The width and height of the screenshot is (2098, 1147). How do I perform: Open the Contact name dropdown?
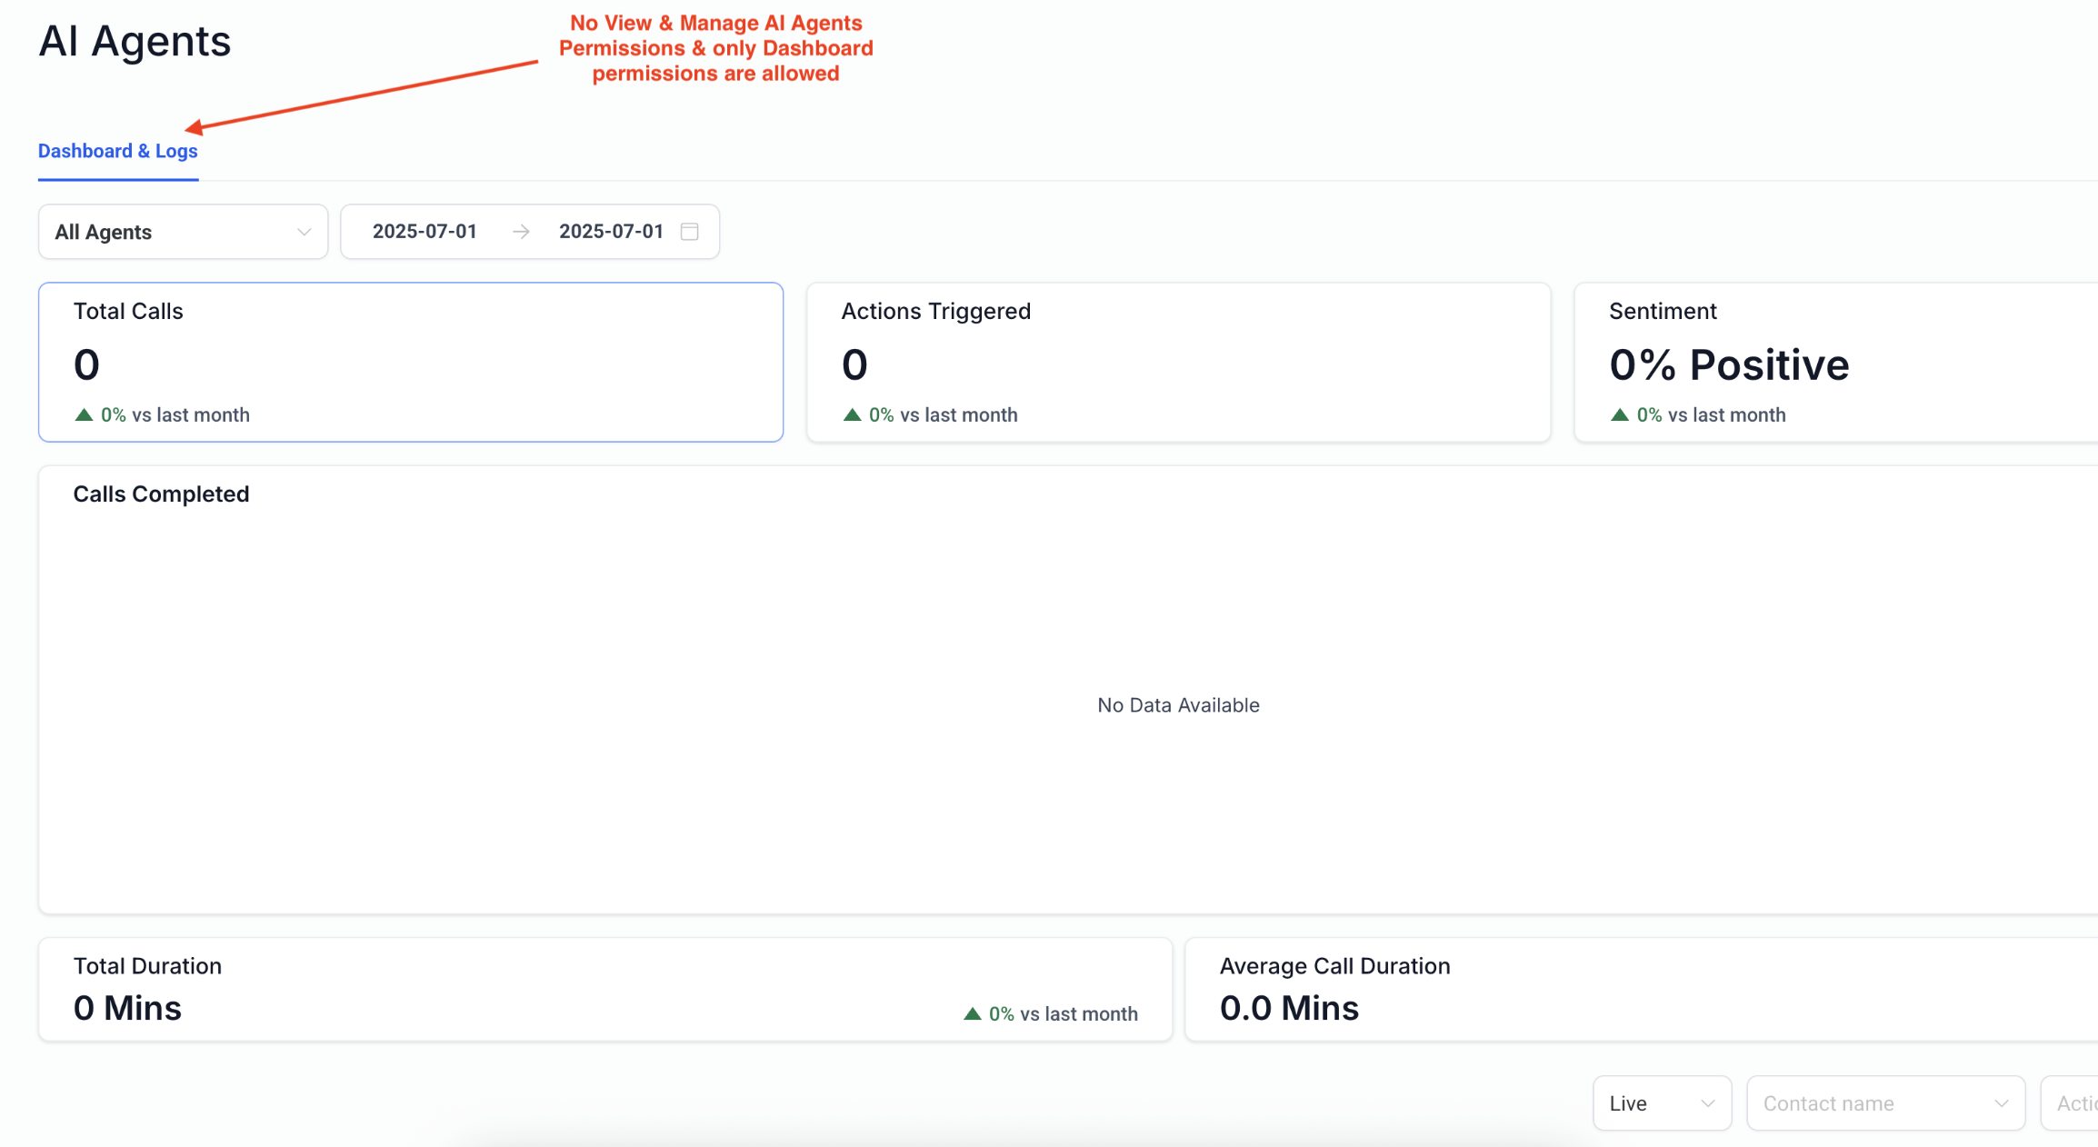pos(1886,1103)
